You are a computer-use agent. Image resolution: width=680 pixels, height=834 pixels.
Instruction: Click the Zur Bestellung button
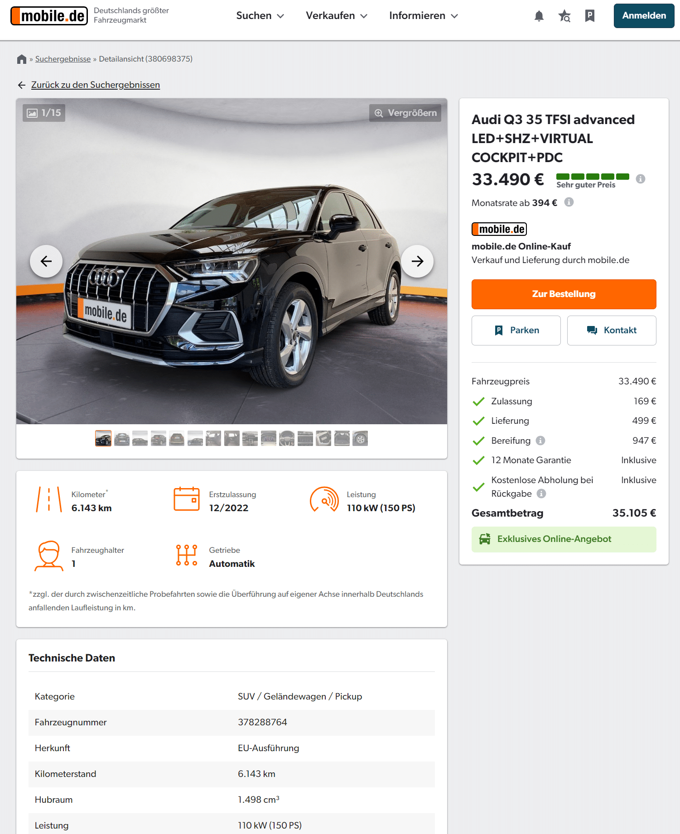click(x=564, y=294)
